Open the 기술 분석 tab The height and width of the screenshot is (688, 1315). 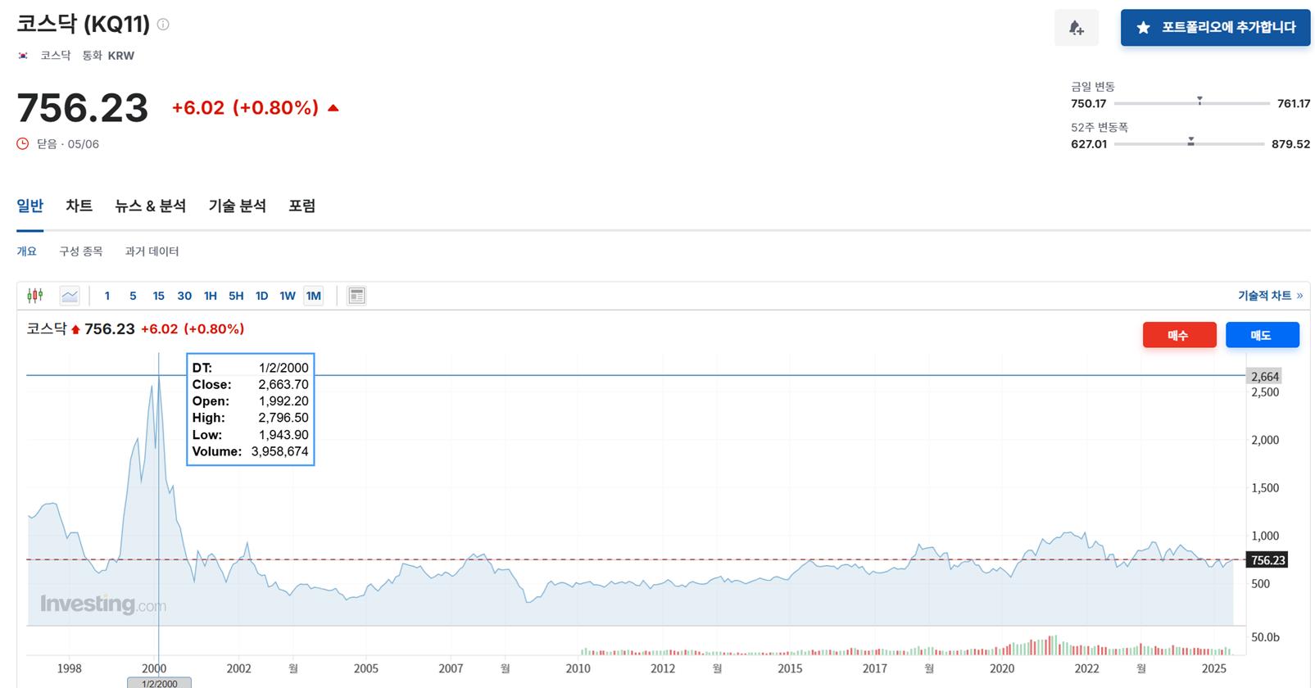238,206
